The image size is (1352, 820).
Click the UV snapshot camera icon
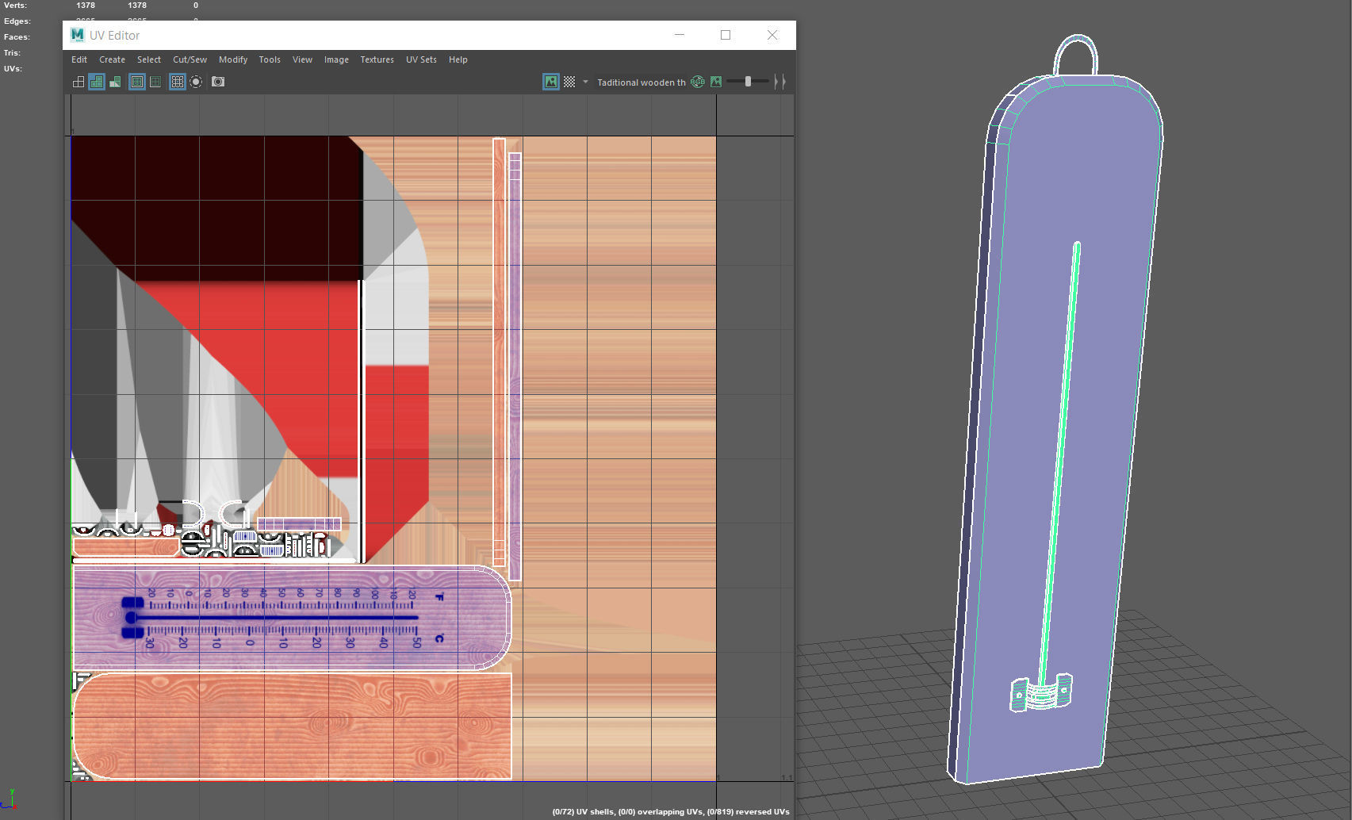pos(218,82)
